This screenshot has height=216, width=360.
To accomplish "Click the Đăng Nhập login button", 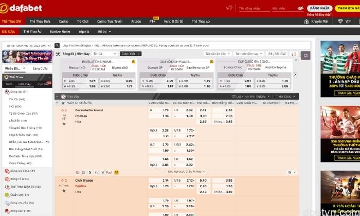I will point(319,8).
